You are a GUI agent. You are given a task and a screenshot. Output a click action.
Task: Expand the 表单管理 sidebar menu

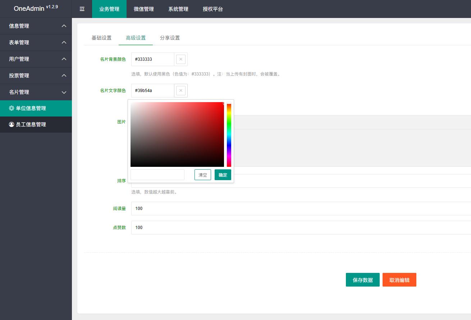coord(36,42)
